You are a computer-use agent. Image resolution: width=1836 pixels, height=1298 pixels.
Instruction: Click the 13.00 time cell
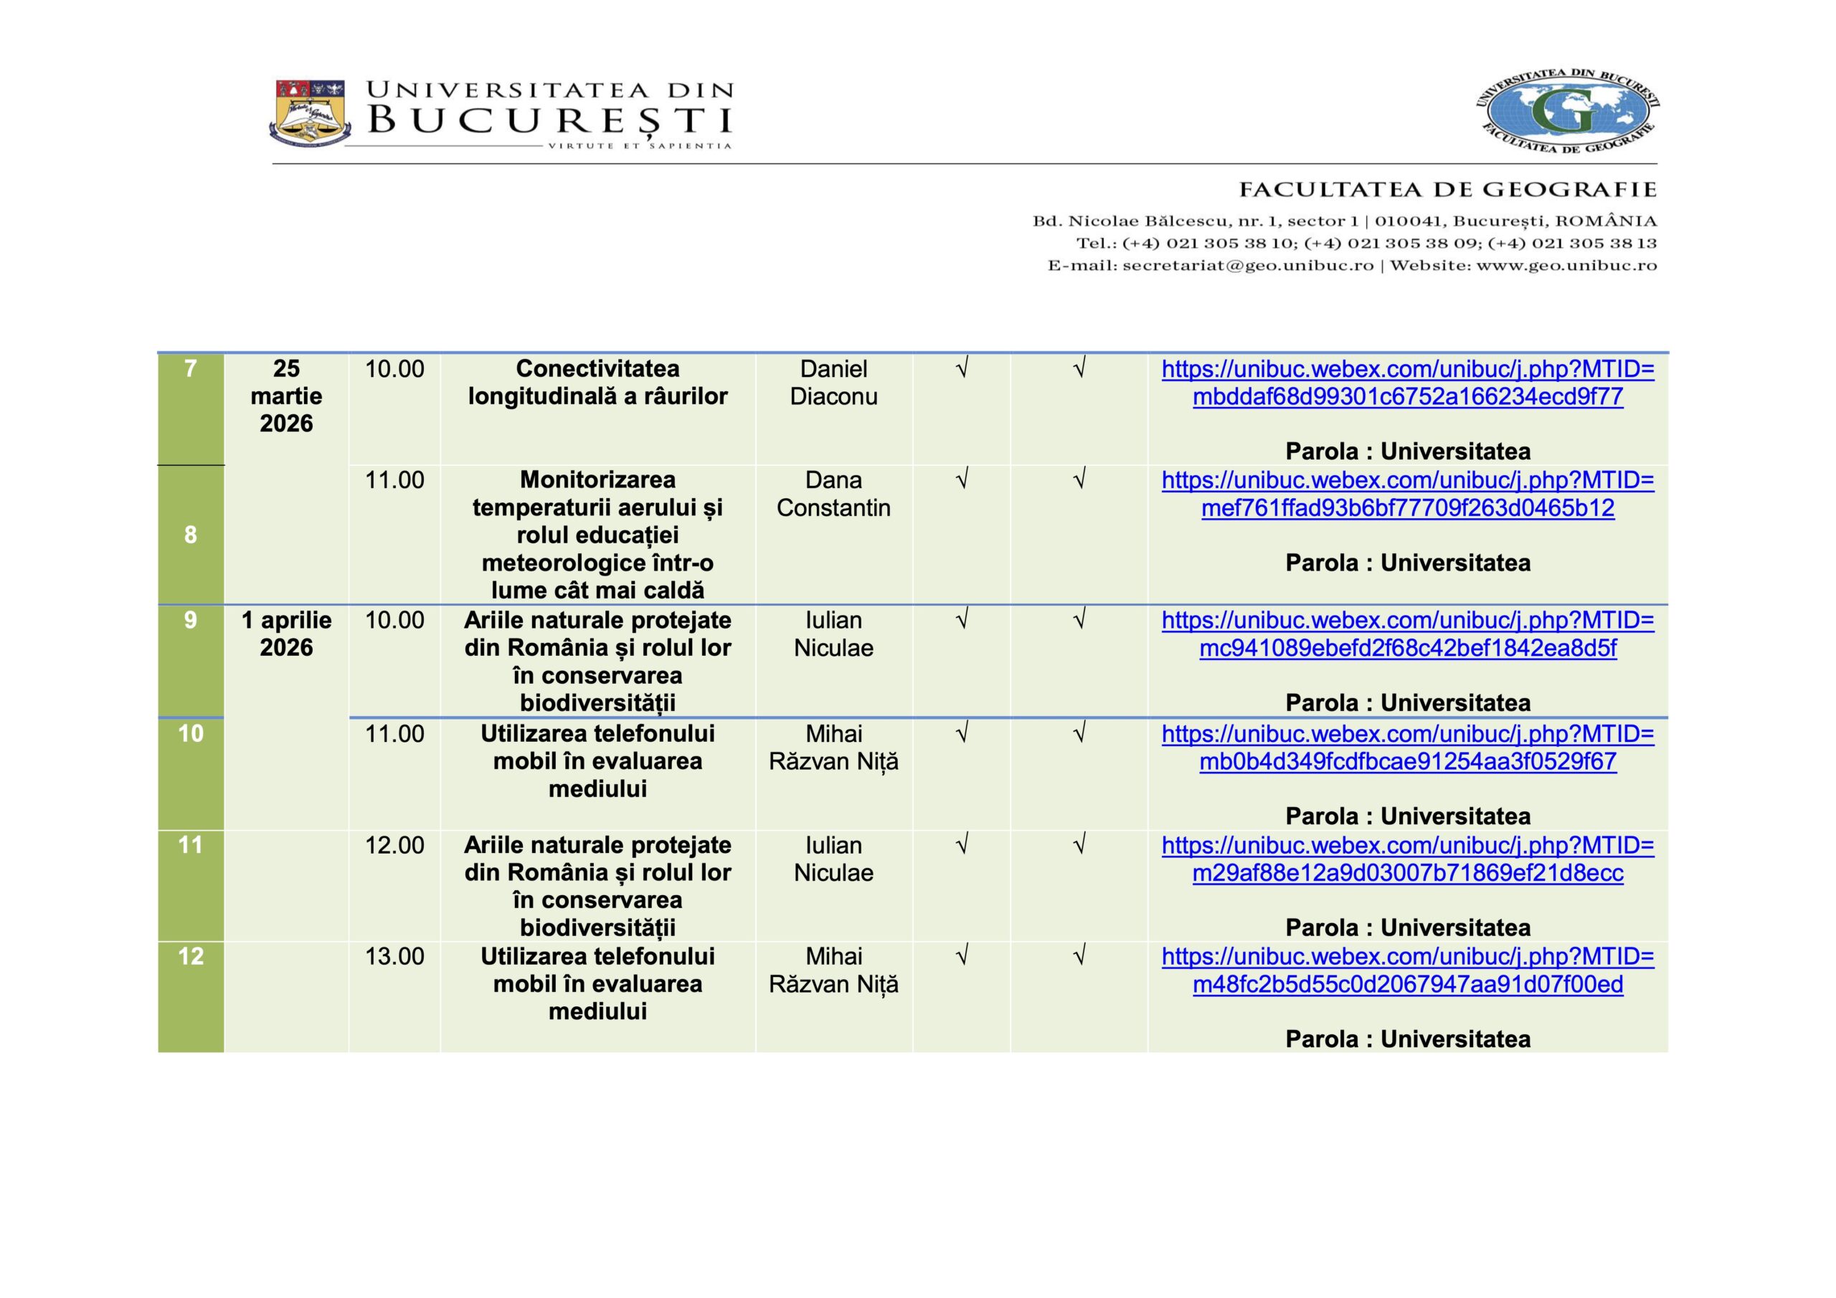click(x=394, y=957)
